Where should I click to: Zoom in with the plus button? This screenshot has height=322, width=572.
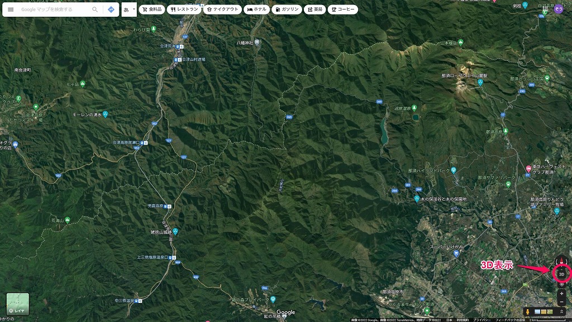pyautogui.click(x=561, y=293)
